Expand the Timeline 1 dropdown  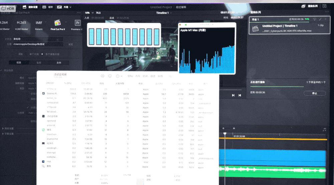click(164, 13)
